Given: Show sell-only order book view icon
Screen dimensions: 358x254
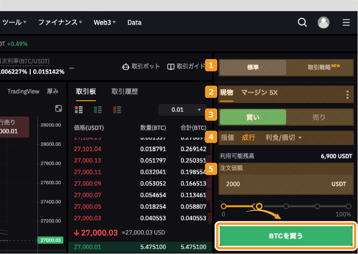Looking at the screenshot, I should coord(117,110).
